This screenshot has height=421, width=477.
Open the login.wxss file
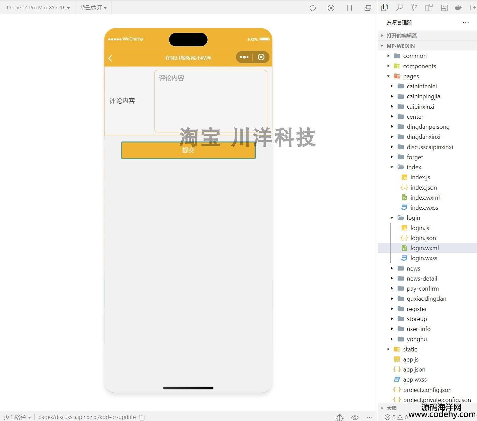click(x=424, y=258)
